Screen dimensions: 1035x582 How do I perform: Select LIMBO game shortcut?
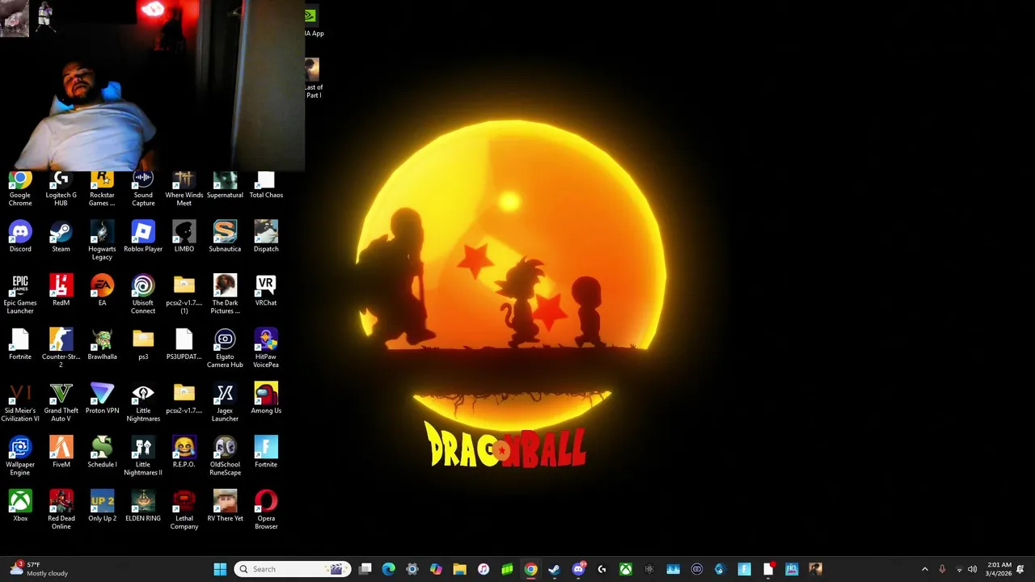pyautogui.click(x=184, y=237)
